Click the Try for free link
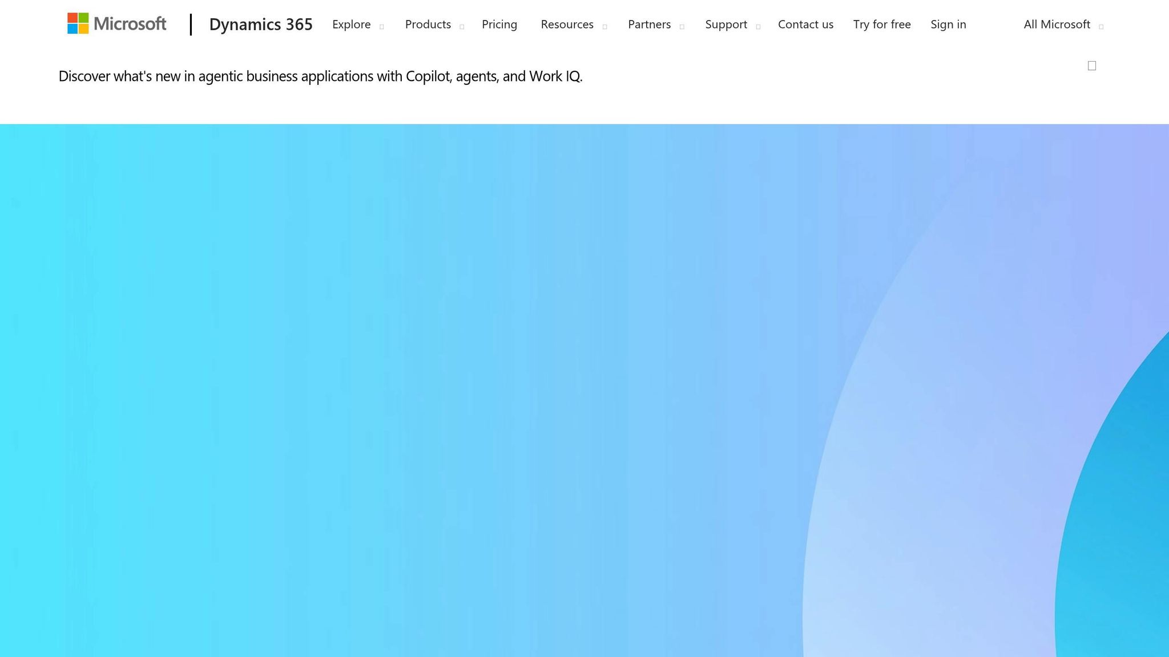Screen dimensions: 1169x657 (x=882, y=24)
